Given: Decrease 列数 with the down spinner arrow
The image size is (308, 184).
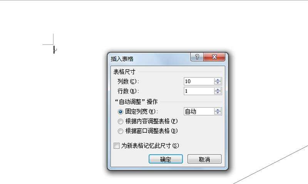Looking at the screenshot, I should [218, 83].
